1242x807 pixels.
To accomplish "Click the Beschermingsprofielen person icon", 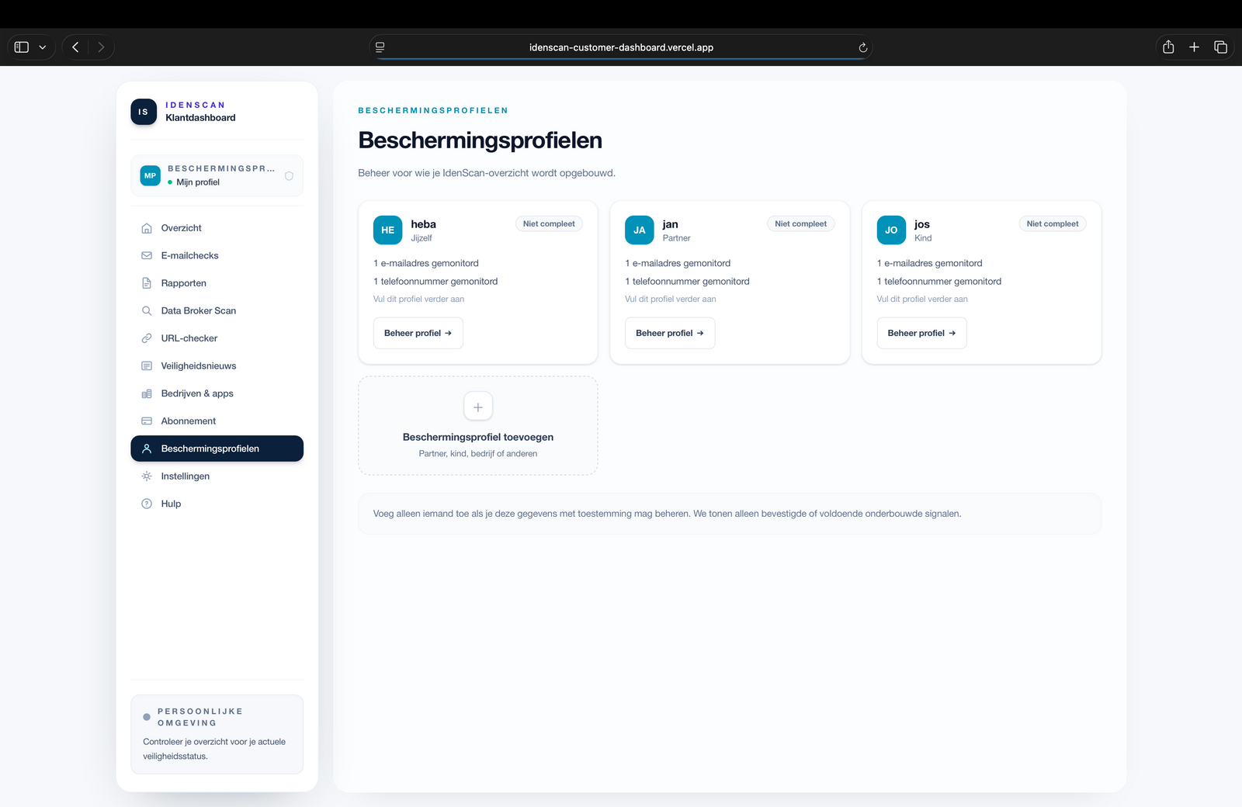I will [147, 449].
